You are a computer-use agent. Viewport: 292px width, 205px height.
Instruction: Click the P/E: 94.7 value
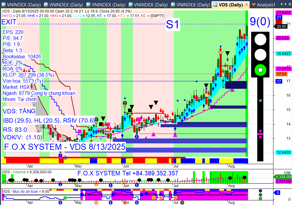[13, 38]
